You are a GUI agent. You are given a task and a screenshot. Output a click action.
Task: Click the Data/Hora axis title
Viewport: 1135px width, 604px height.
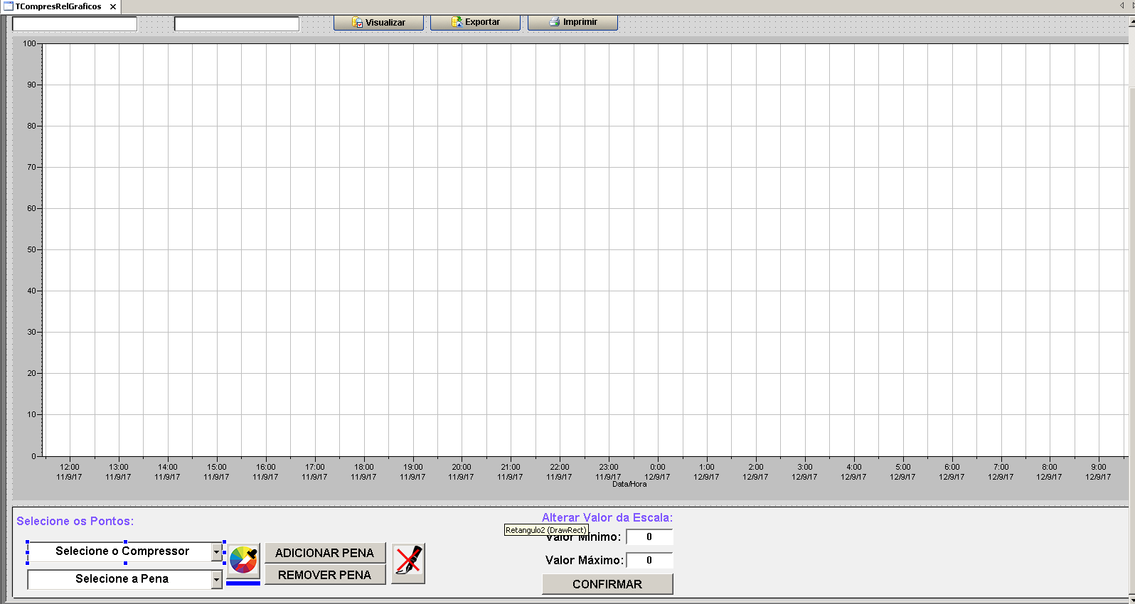click(629, 484)
